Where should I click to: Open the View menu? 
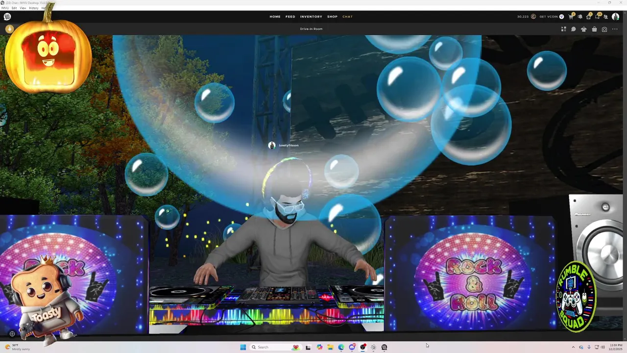[x=23, y=8]
